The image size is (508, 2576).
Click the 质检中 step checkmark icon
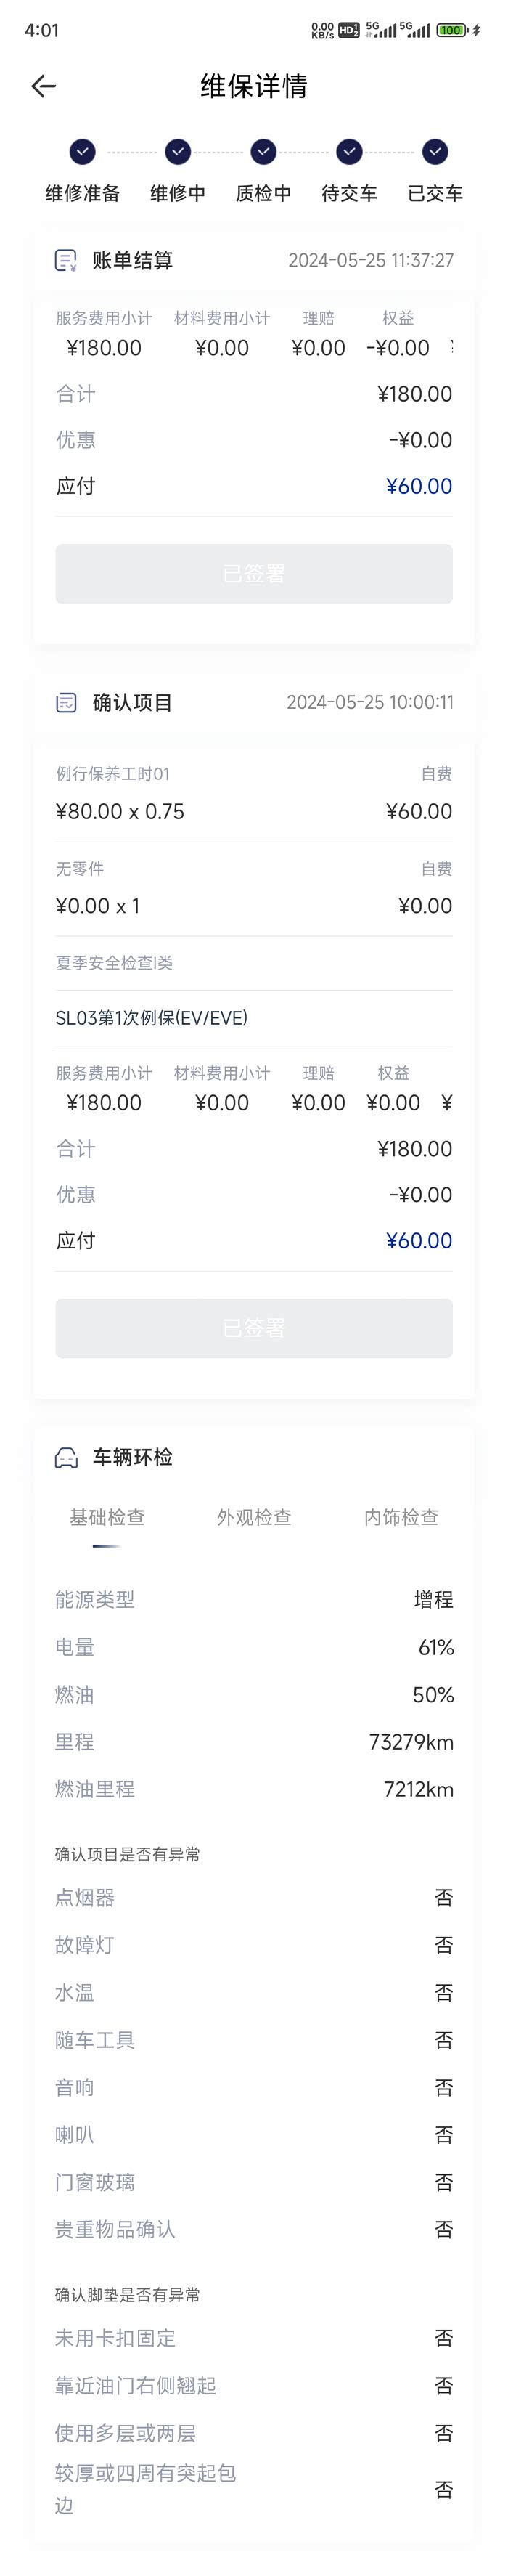click(x=263, y=152)
